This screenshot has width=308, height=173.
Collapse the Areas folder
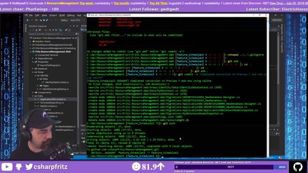tap(33, 72)
